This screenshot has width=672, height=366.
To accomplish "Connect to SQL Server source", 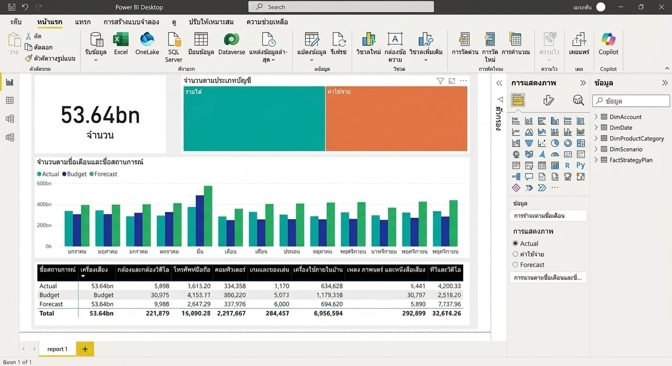I will 174,47.
